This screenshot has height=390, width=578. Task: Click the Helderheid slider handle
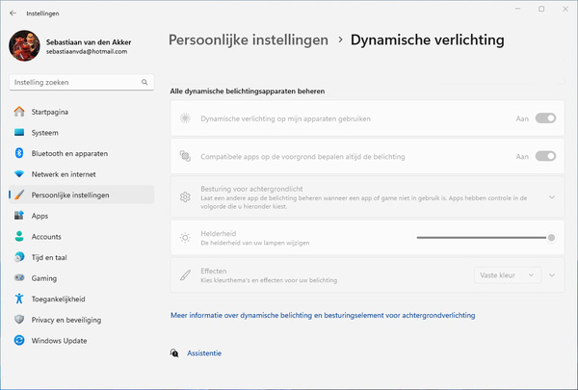(x=551, y=238)
